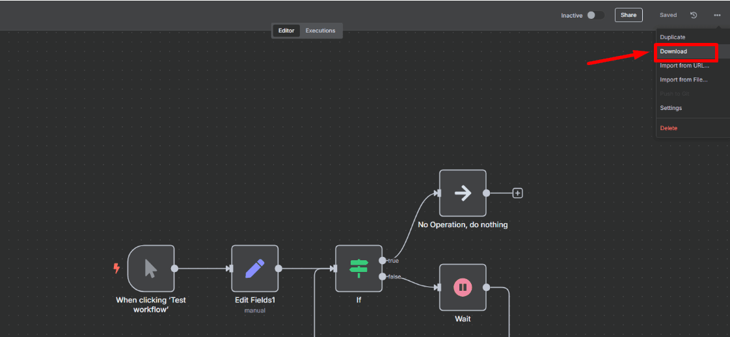730x337 pixels.
Task: Toggle the Inactive workflow switch
Action: pos(595,15)
